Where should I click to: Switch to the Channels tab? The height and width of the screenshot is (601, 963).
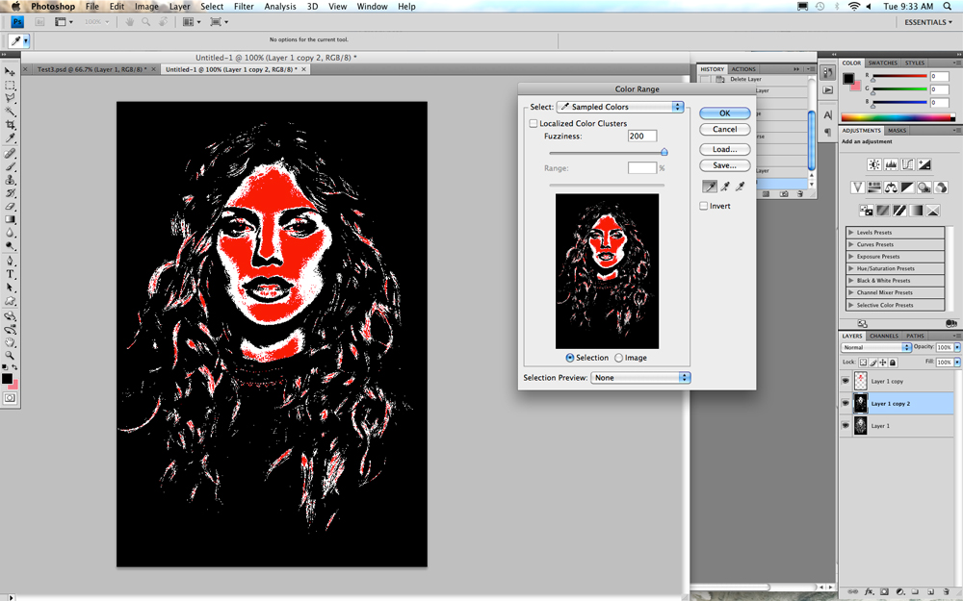click(884, 336)
